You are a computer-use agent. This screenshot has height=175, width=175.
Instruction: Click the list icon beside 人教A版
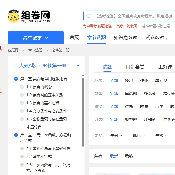[x=16, y=66]
